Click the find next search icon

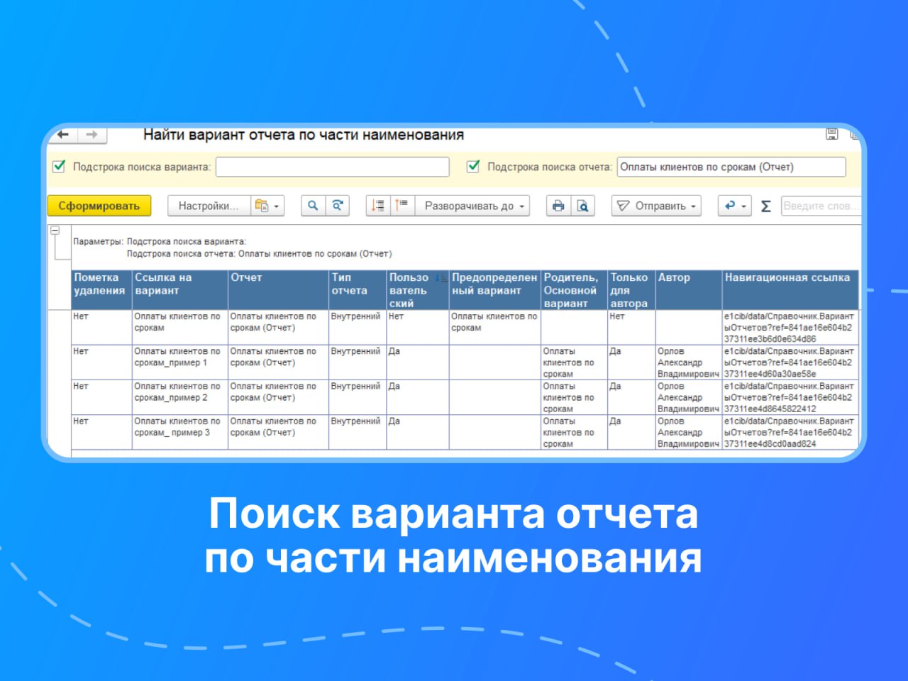click(x=338, y=206)
